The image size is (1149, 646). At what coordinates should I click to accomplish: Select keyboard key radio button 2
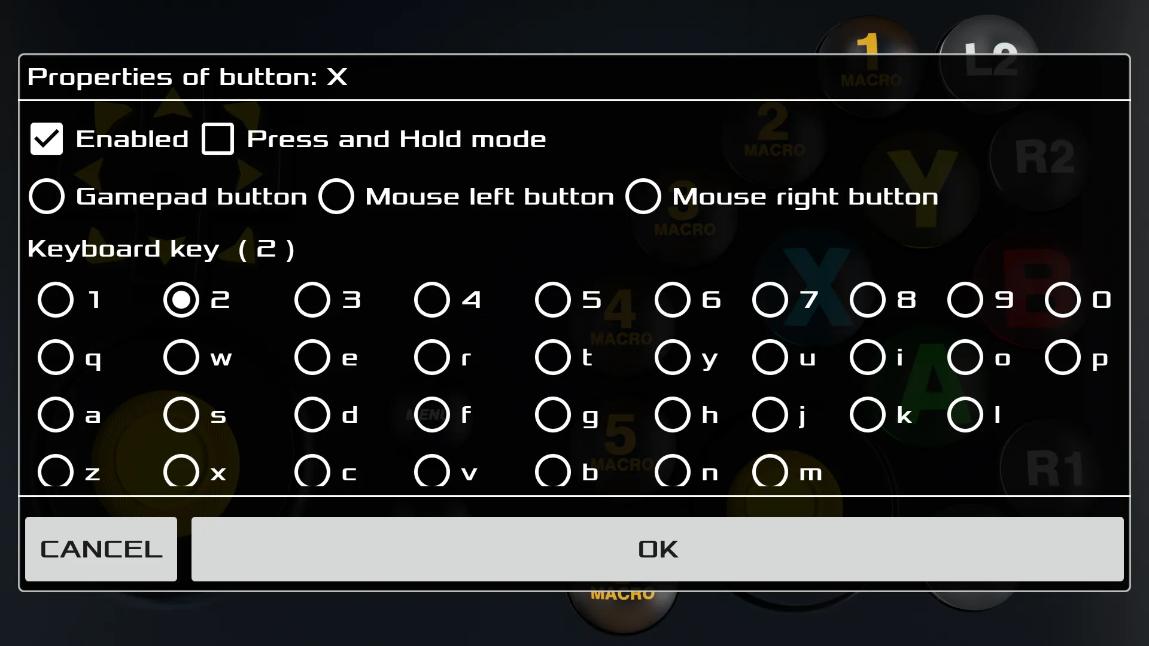179,299
